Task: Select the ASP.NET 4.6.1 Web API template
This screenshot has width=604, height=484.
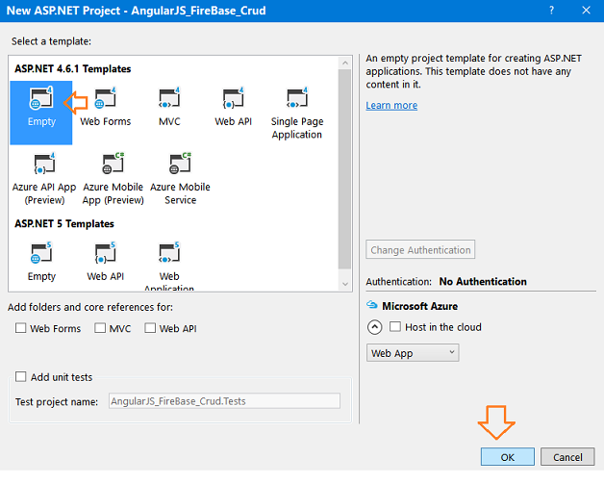Action: (x=233, y=107)
